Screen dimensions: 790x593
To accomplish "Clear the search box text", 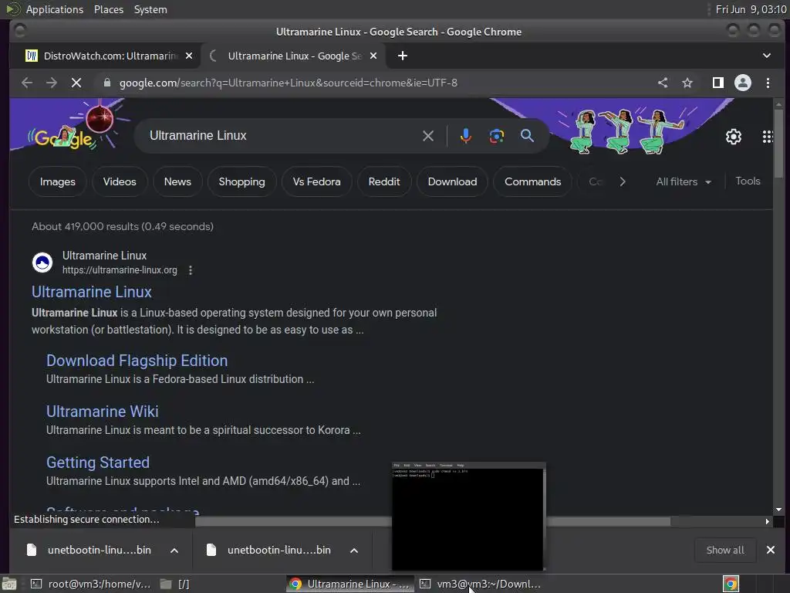I will click(427, 136).
